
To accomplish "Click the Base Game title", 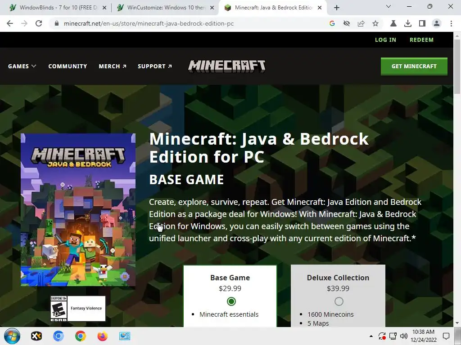I will pyautogui.click(x=230, y=278).
